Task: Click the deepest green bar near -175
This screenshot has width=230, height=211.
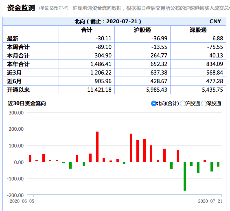Action: click(x=185, y=176)
